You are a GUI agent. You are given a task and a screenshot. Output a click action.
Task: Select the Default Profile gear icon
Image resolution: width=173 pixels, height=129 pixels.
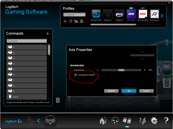tap(96, 14)
